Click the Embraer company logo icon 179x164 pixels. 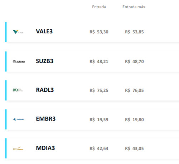click(19, 119)
